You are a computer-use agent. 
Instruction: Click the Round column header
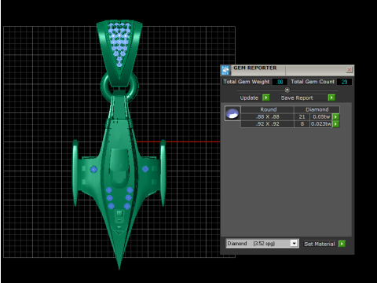pos(268,109)
